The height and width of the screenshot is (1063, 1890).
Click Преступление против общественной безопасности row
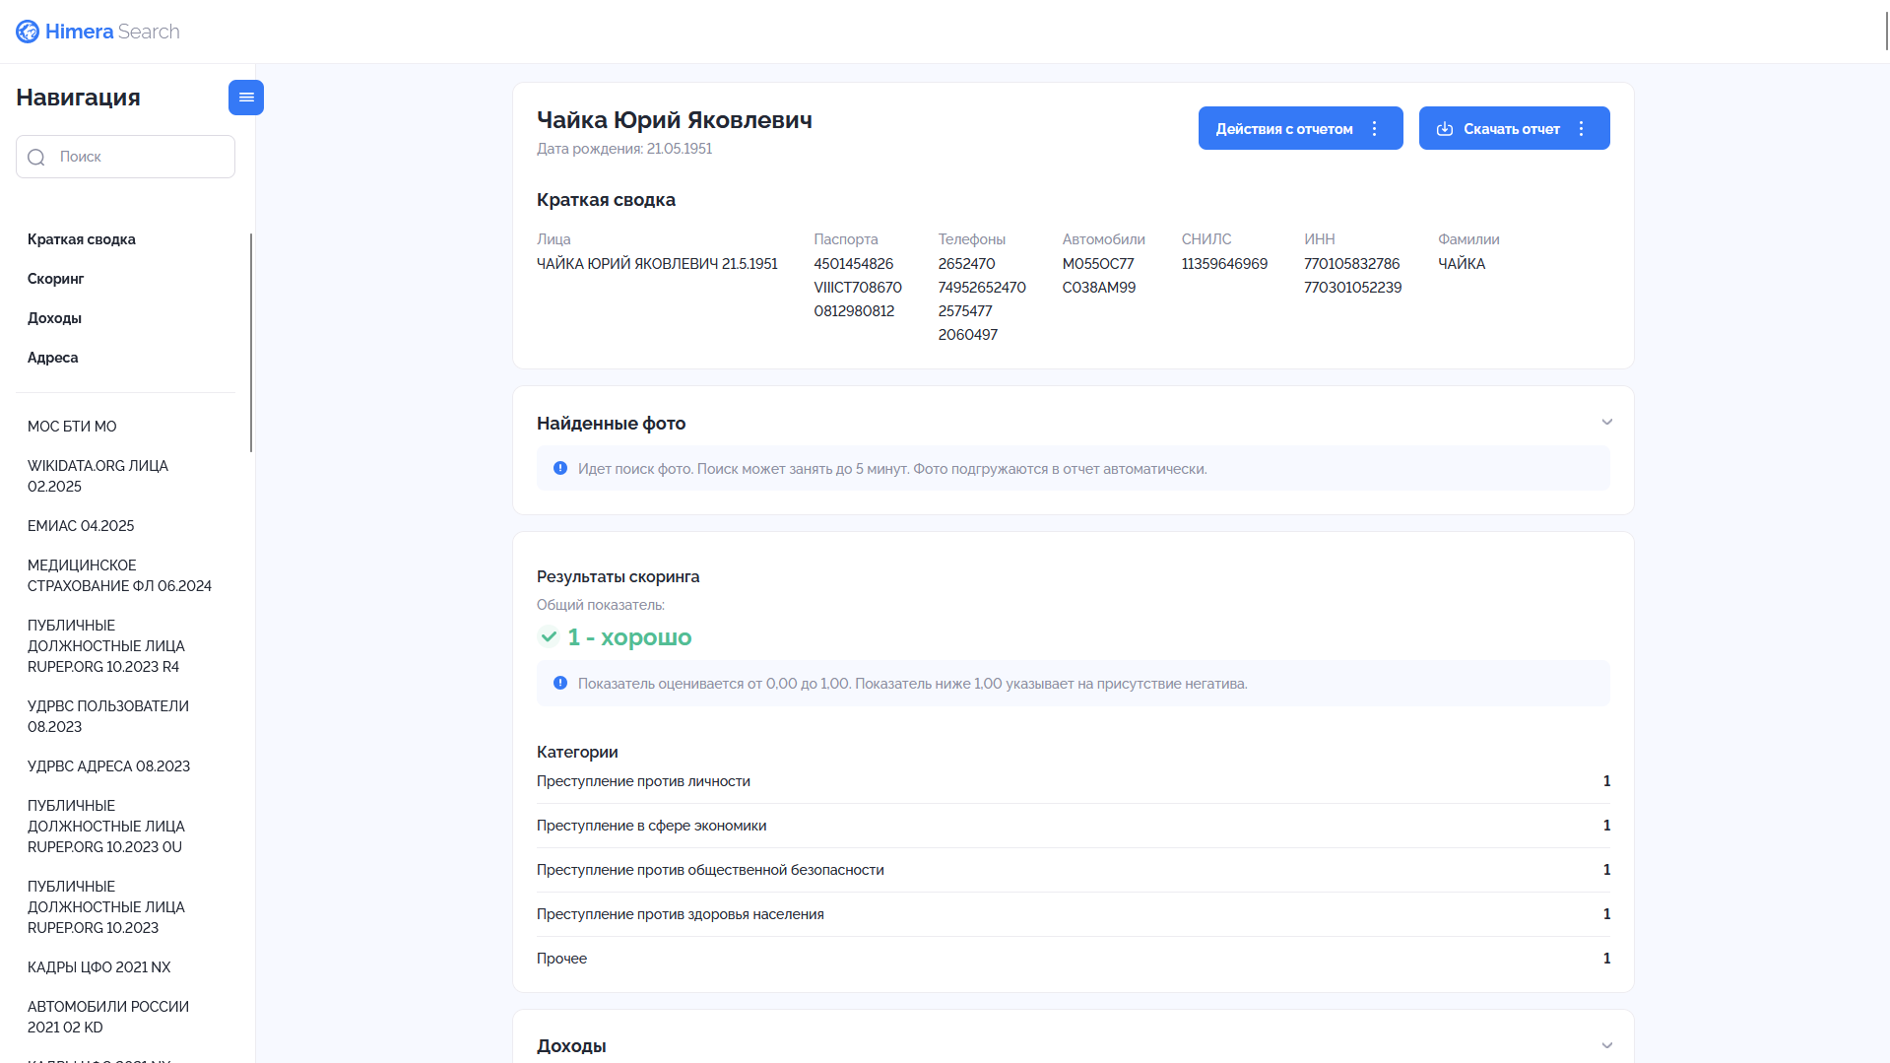point(1074,870)
